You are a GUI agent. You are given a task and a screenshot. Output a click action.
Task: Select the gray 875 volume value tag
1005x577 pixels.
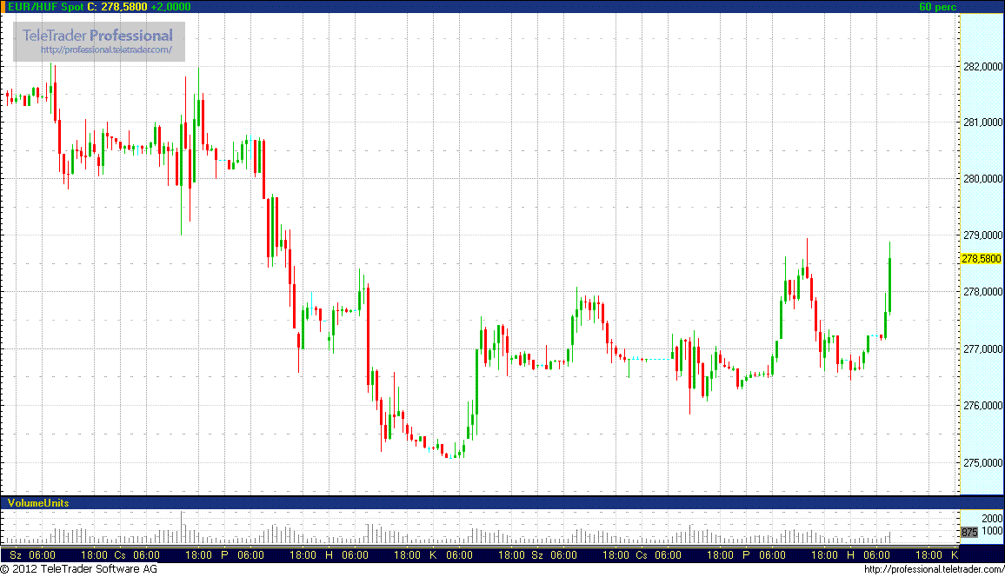coord(969,532)
